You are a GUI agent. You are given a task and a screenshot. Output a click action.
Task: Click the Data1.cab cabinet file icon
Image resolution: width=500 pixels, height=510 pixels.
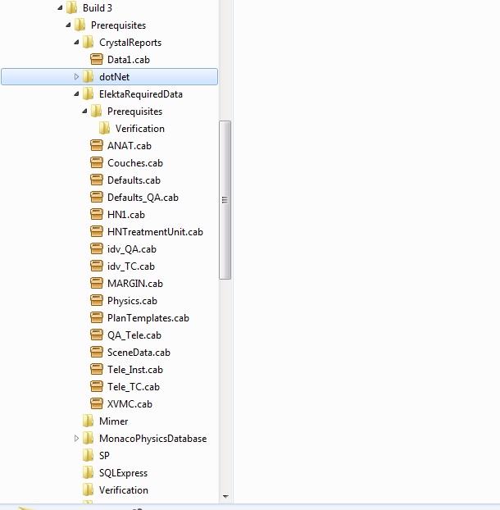[97, 60]
